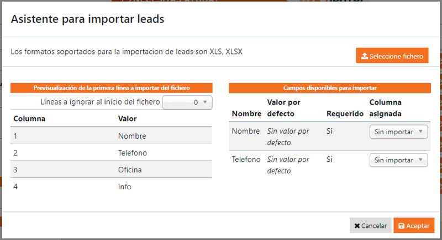442x240 pixels.
Task: Select preview row 2 with value Telefono
Action: pos(111,152)
